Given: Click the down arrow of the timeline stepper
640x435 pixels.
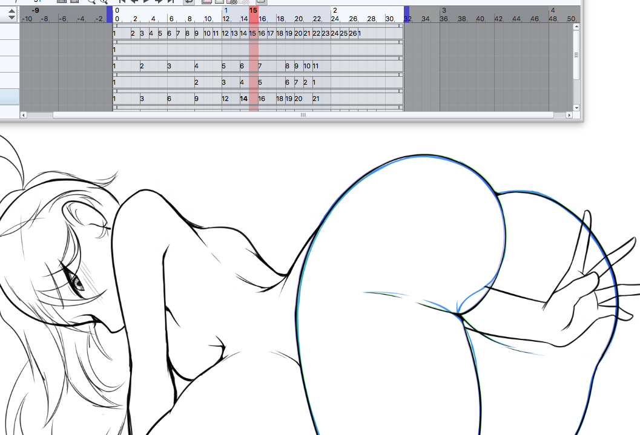Looking at the screenshot, I should (12, 18).
